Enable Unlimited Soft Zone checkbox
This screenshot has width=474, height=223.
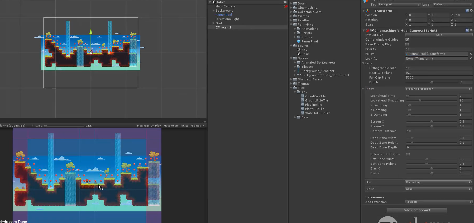pos(408,154)
